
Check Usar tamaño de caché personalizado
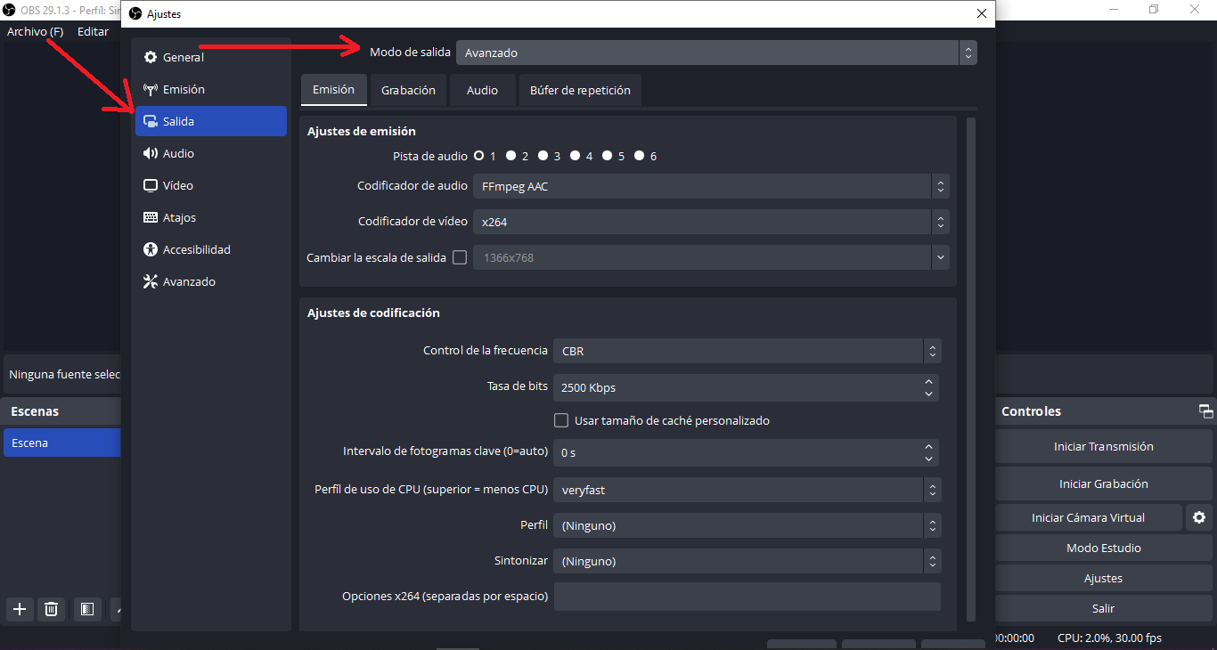561,420
